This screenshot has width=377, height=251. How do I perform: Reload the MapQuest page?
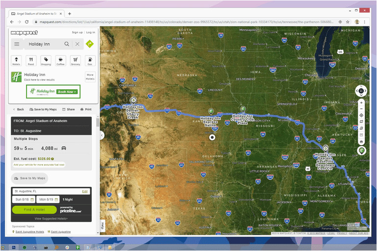click(27, 22)
